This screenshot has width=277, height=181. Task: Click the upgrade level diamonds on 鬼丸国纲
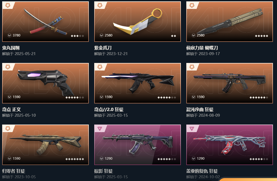pos(77,36)
